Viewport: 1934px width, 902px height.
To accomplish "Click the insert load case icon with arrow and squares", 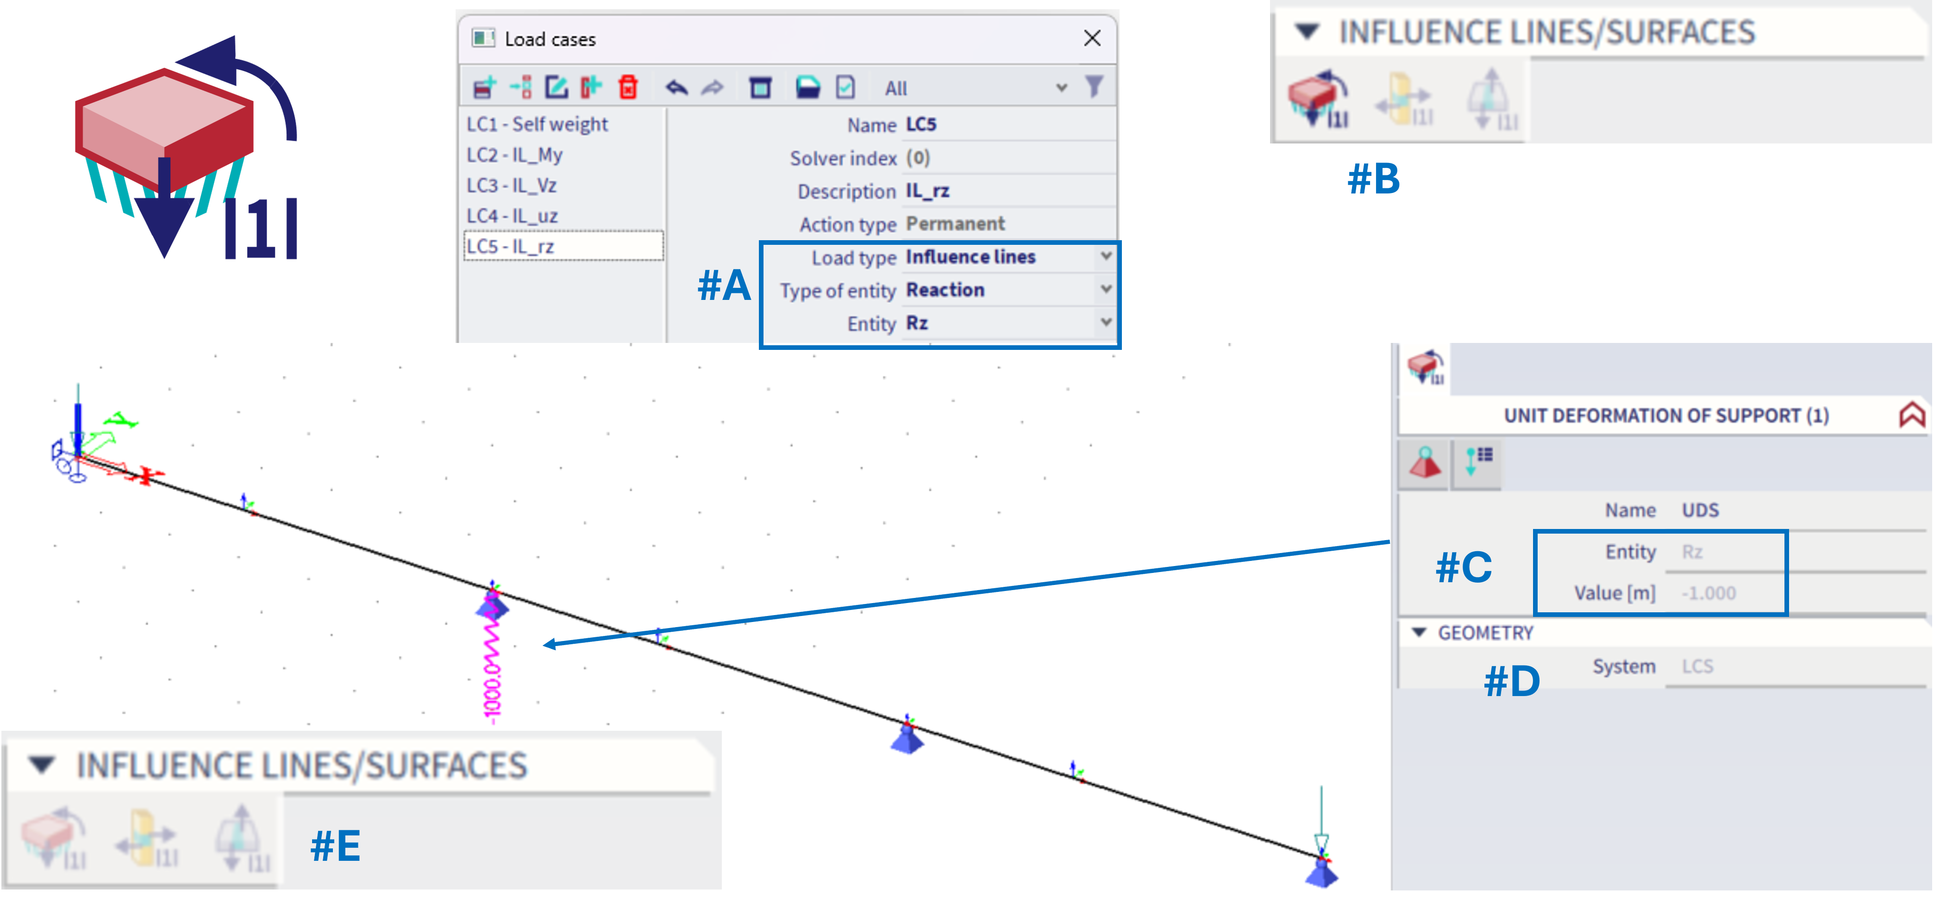I will tap(520, 88).
